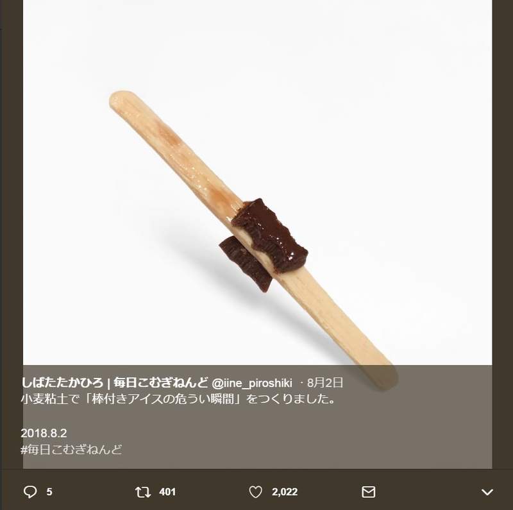Like the tweet with the heart icon
The height and width of the screenshot is (510, 513).
point(256,492)
